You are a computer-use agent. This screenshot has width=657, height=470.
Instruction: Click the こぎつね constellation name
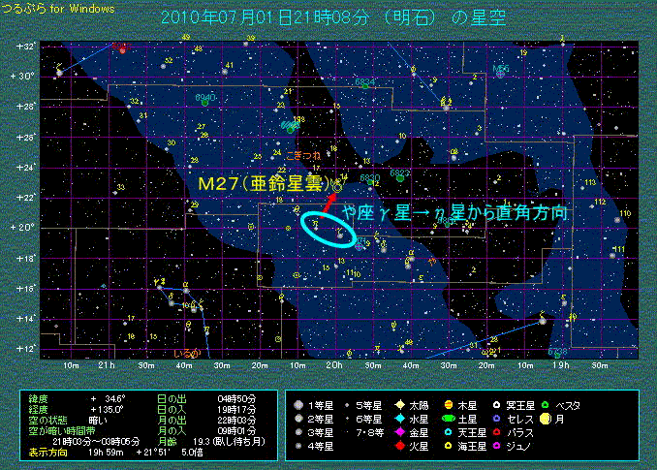coord(303,155)
